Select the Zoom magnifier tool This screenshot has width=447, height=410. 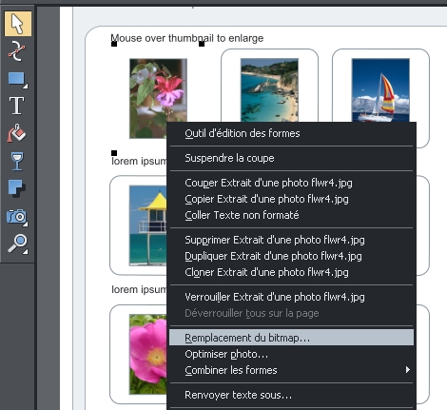pyautogui.click(x=17, y=244)
